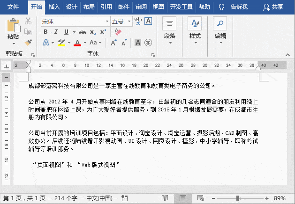Switch to Read Mode view

pos(165,198)
